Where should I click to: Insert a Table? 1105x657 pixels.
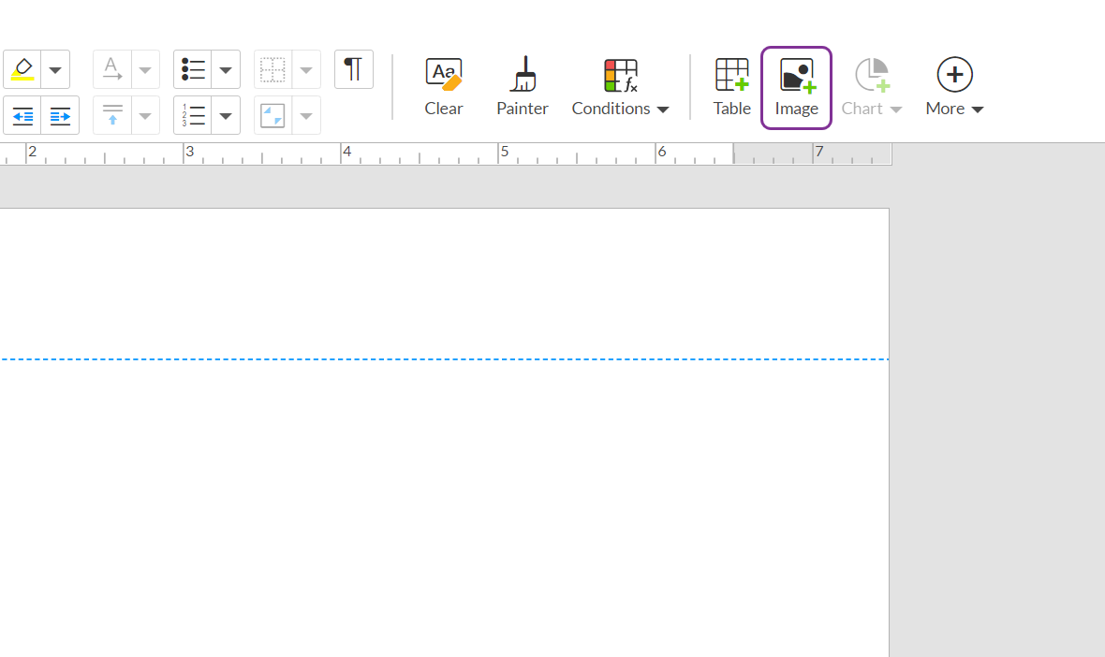tap(731, 87)
